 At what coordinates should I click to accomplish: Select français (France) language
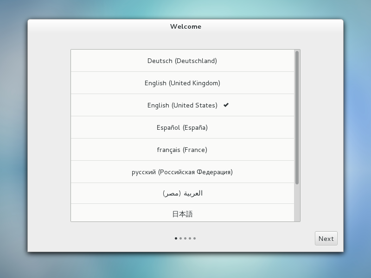182,150
